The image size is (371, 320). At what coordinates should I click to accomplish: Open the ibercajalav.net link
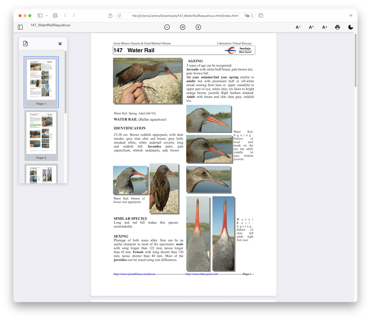click(x=201, y=274)
